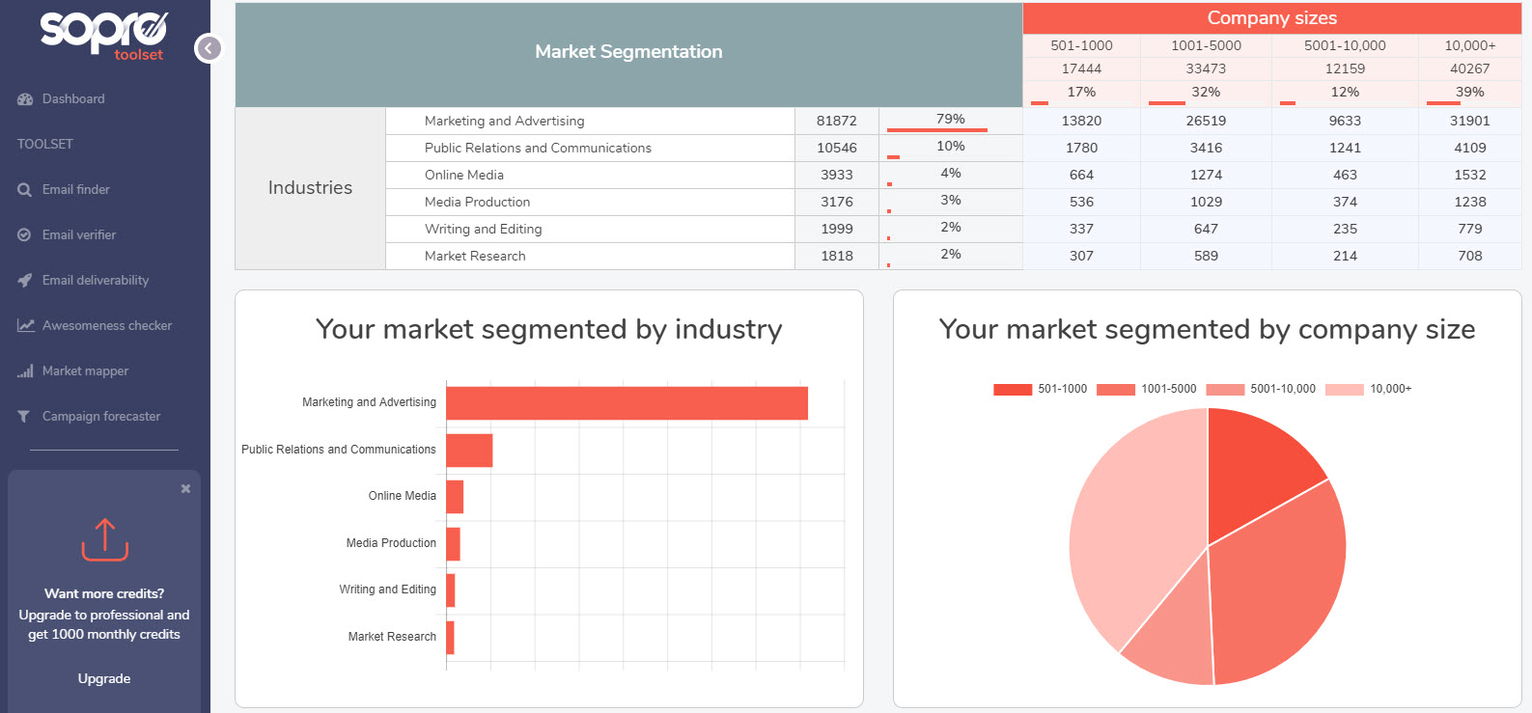
Task: Select the TOOLSET section label
Action: (x=43, y=144)
